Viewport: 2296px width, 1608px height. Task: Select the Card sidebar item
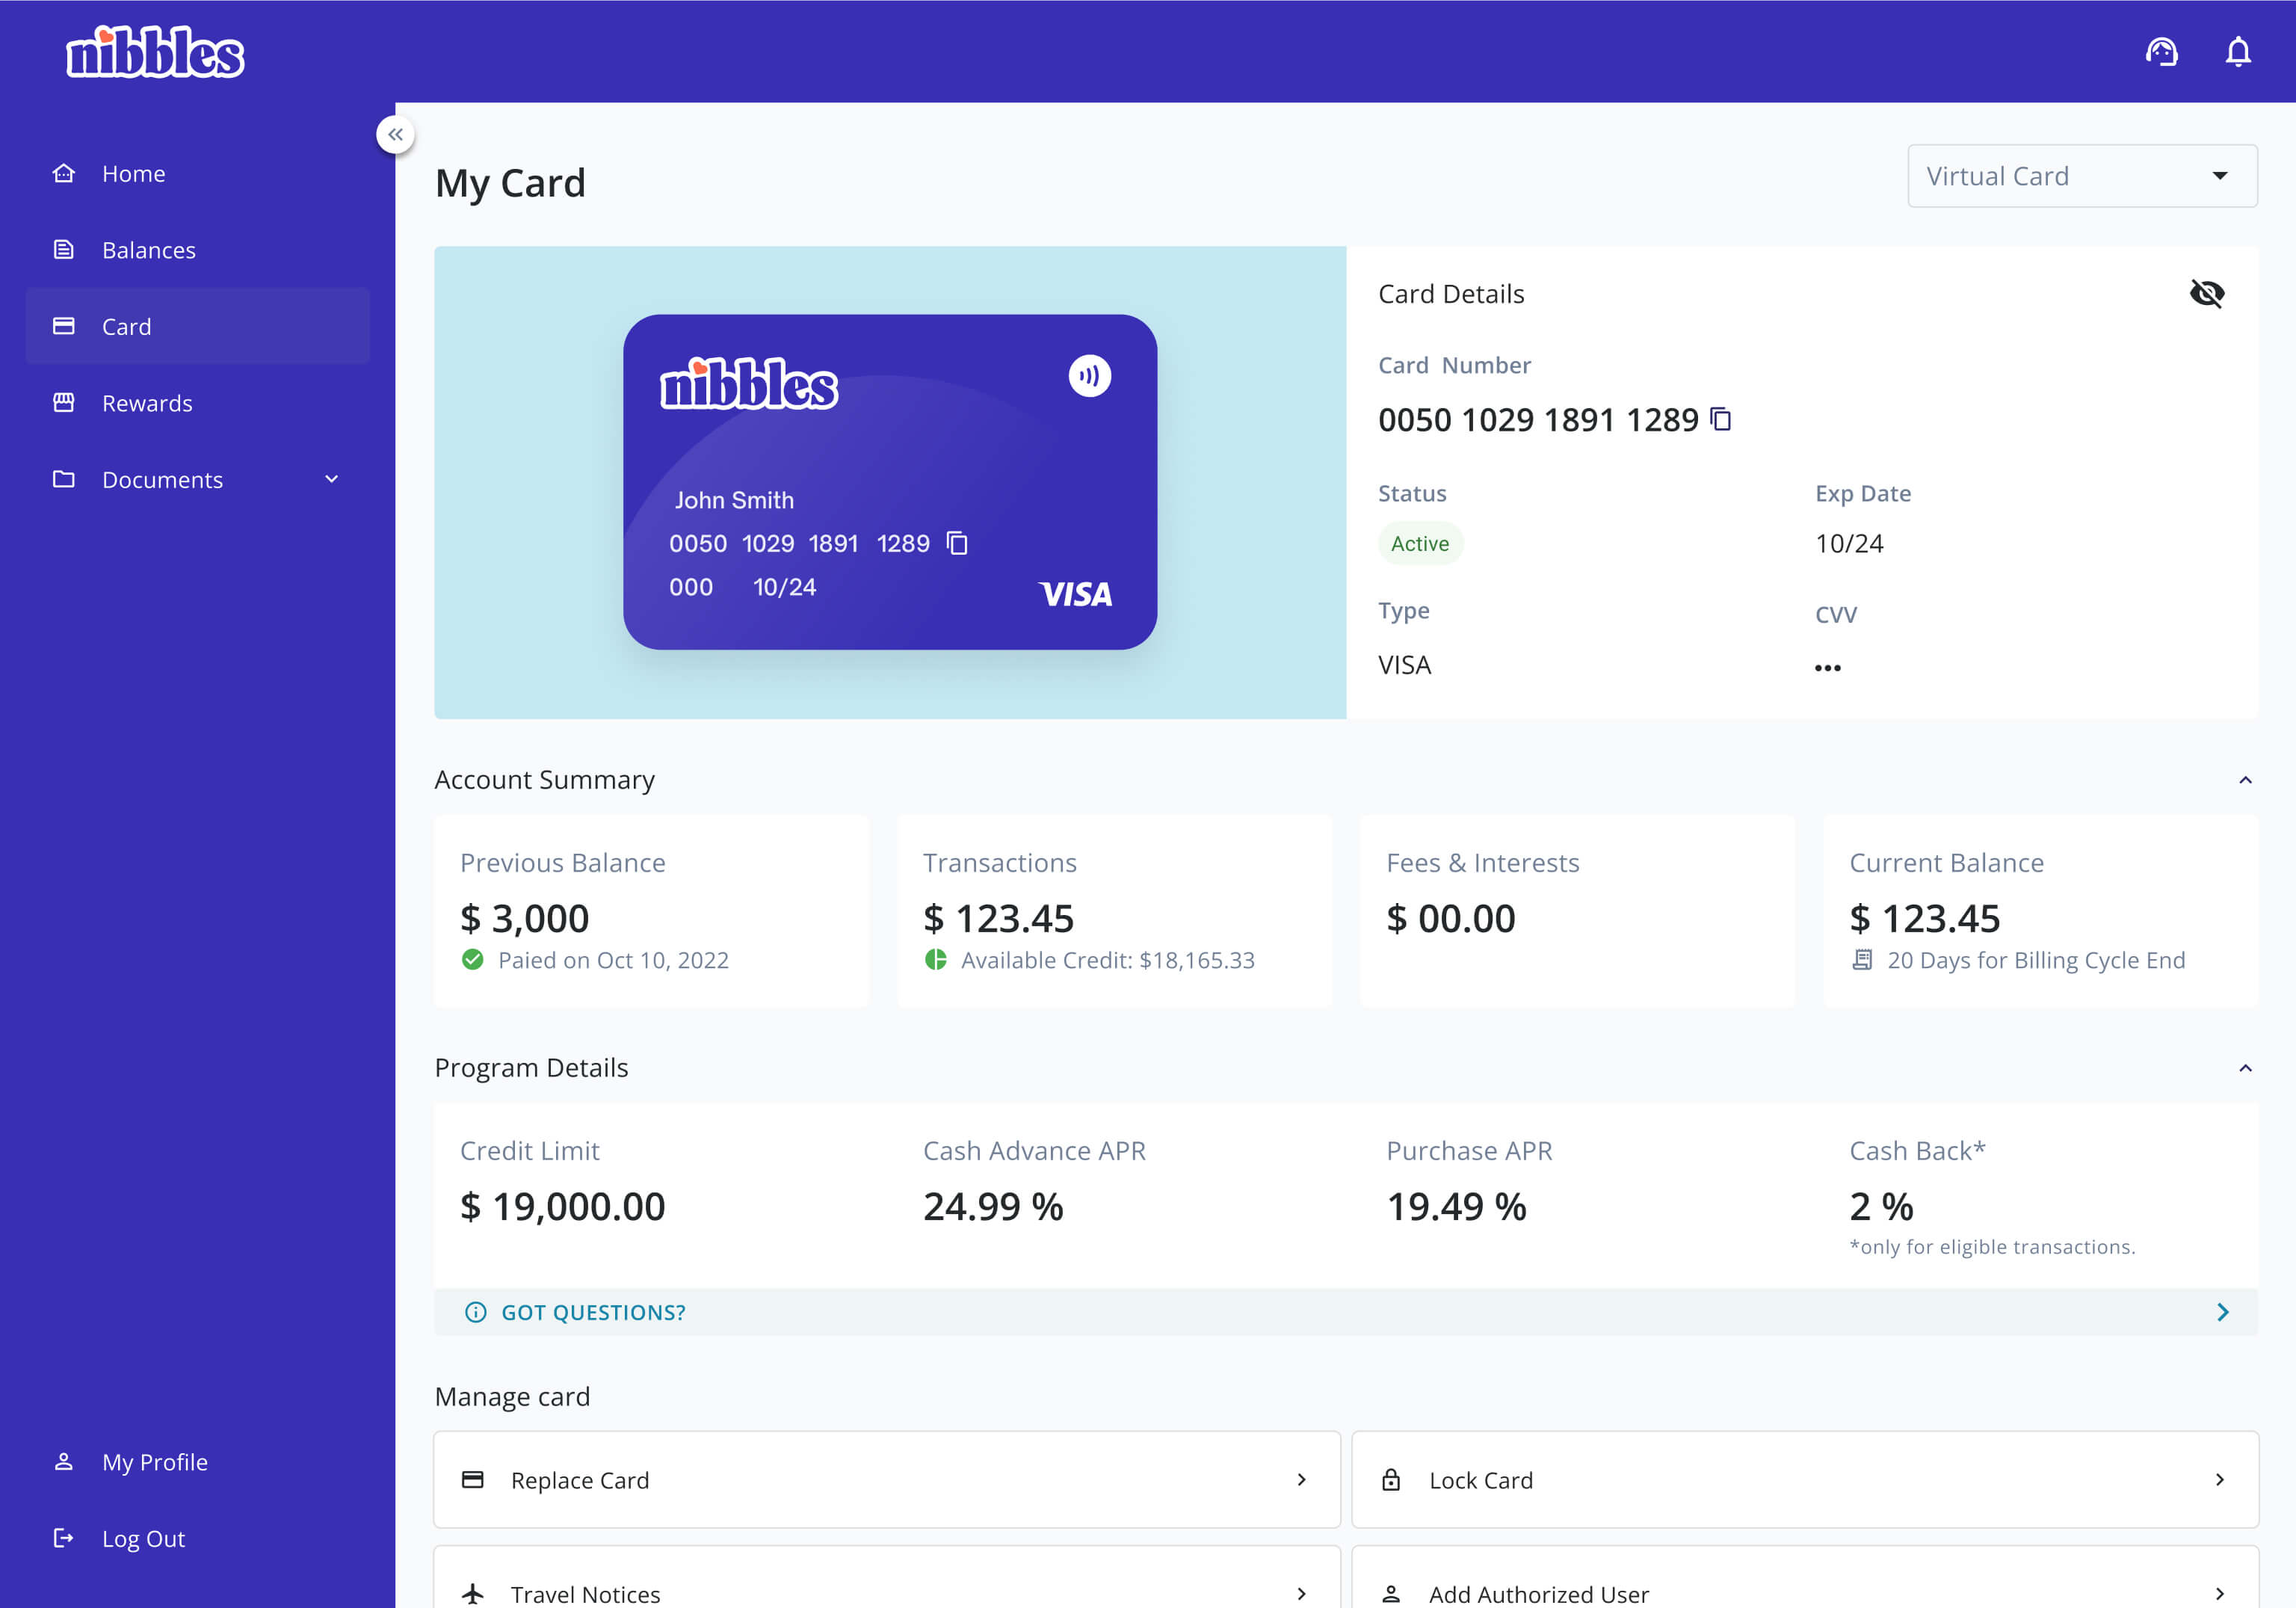[198, 326]
